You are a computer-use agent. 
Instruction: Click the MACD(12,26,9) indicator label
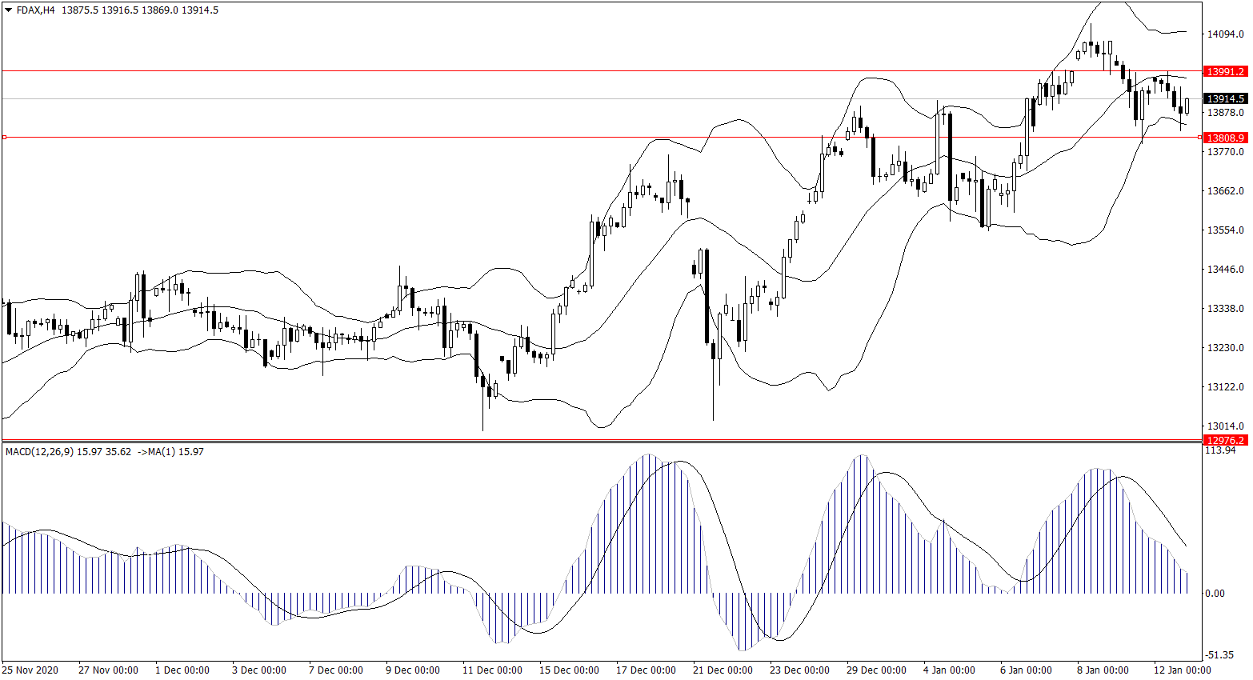(39, 452)
